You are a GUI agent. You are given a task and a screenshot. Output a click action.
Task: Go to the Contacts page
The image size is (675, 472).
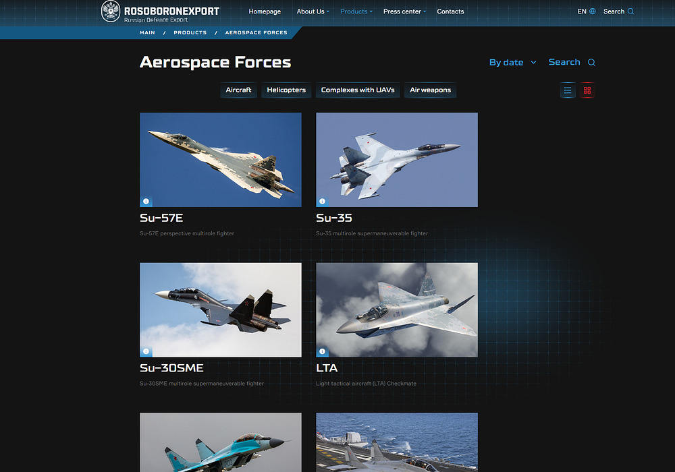450,11
